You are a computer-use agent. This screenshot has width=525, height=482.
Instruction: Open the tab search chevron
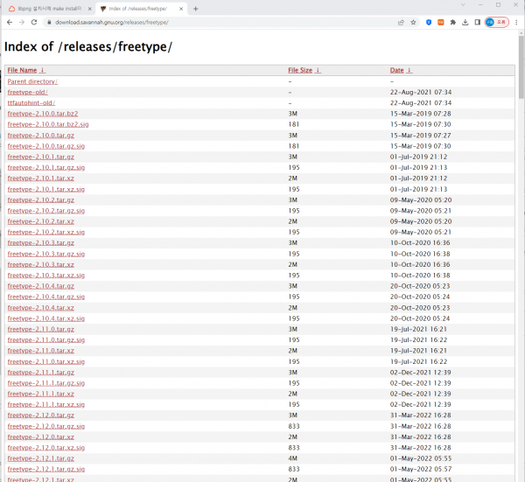[463, 4]
